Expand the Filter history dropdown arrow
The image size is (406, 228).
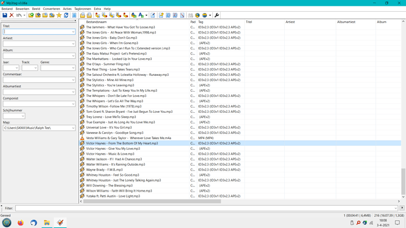click(395, 208)
